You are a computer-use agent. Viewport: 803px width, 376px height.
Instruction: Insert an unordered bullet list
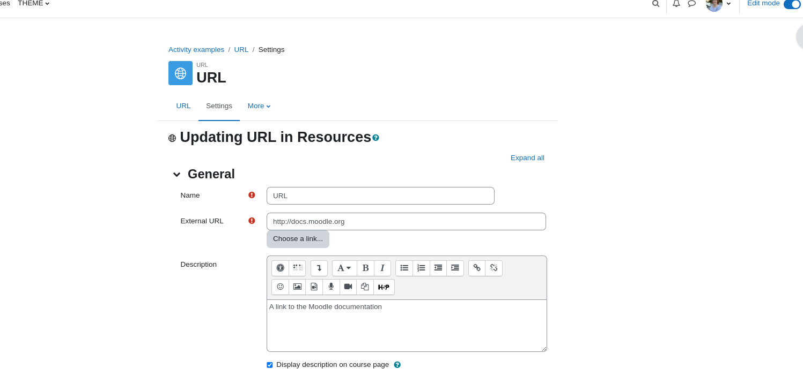point(404,268)
